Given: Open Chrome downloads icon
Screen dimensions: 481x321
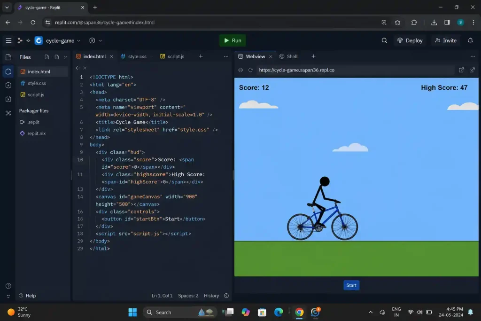Looking at the screenshot, I should (x=434, y=23).
